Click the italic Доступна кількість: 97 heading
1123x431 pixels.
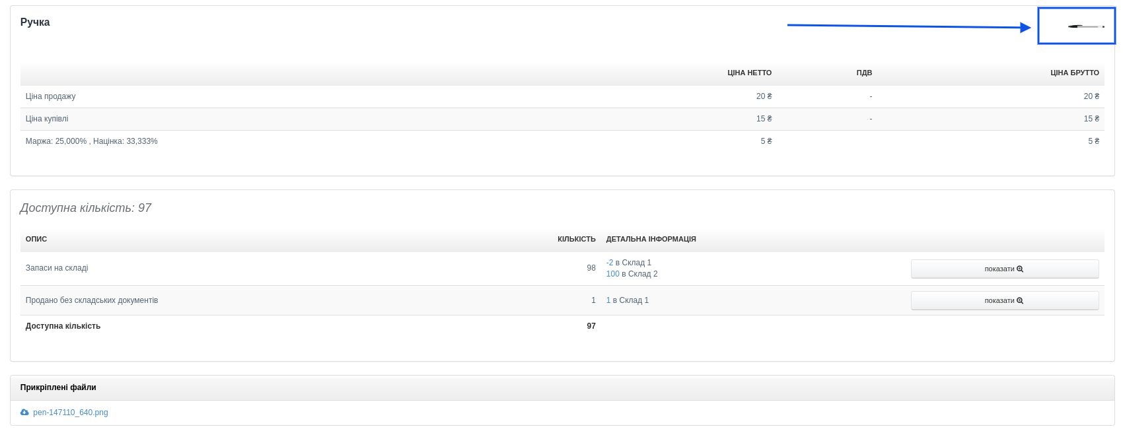pos(85,208)
